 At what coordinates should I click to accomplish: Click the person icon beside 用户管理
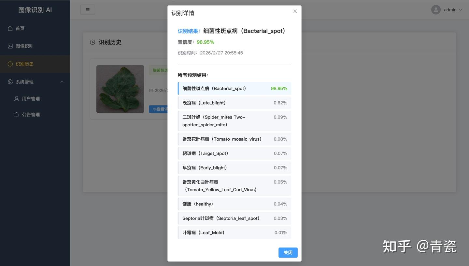[17, 98]
